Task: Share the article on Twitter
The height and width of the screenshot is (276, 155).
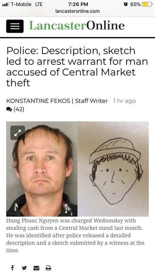Action: pos(24,268)
